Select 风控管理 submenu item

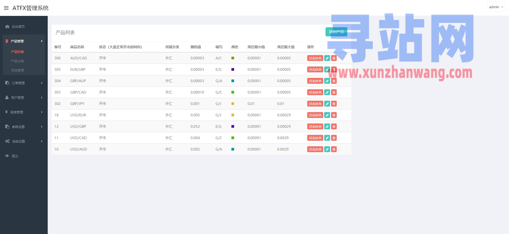17,70
